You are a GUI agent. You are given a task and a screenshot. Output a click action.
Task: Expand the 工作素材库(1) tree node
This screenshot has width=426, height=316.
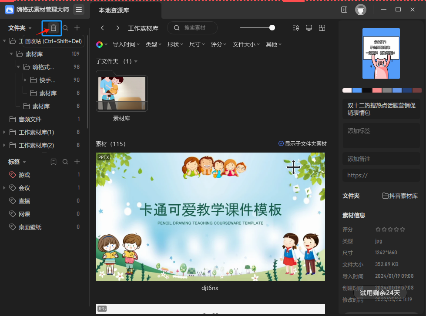4,132
